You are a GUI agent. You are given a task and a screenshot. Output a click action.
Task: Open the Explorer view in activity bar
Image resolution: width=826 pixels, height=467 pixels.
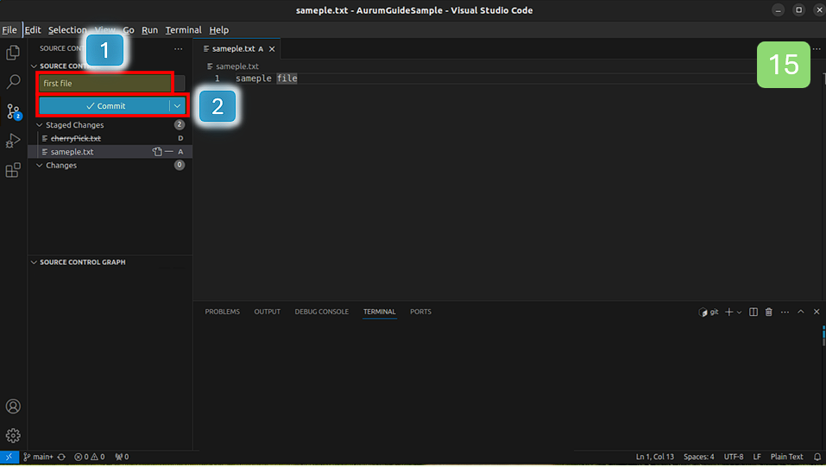(13, 53)
